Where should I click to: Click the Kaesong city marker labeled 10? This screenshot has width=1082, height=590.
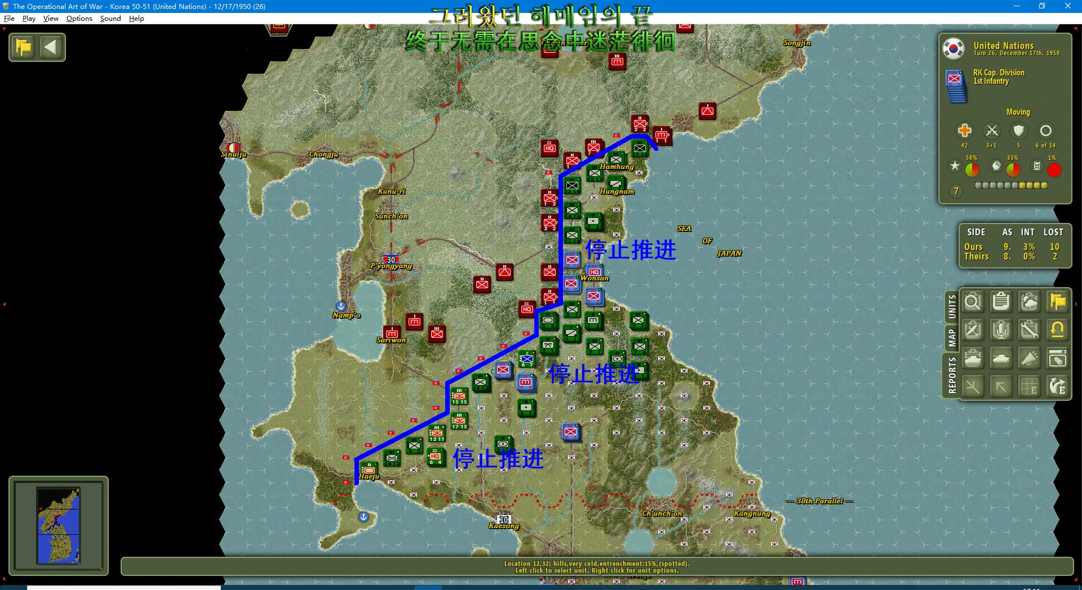[503, 520]
